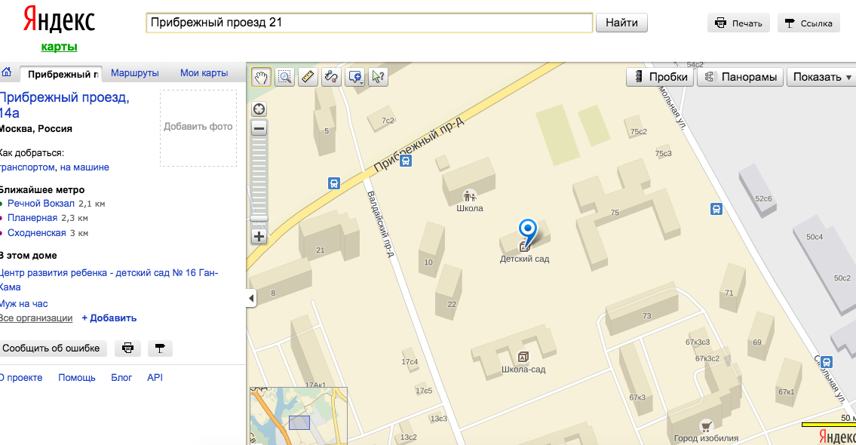
Task: Open the Муж на час organization link
Action: (24, 304)
